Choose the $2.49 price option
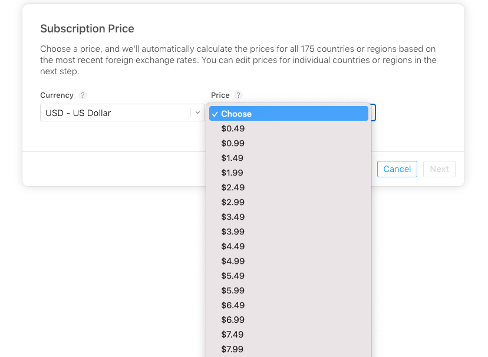This screenshot has width=488, height=357. (x=233, y=187)
